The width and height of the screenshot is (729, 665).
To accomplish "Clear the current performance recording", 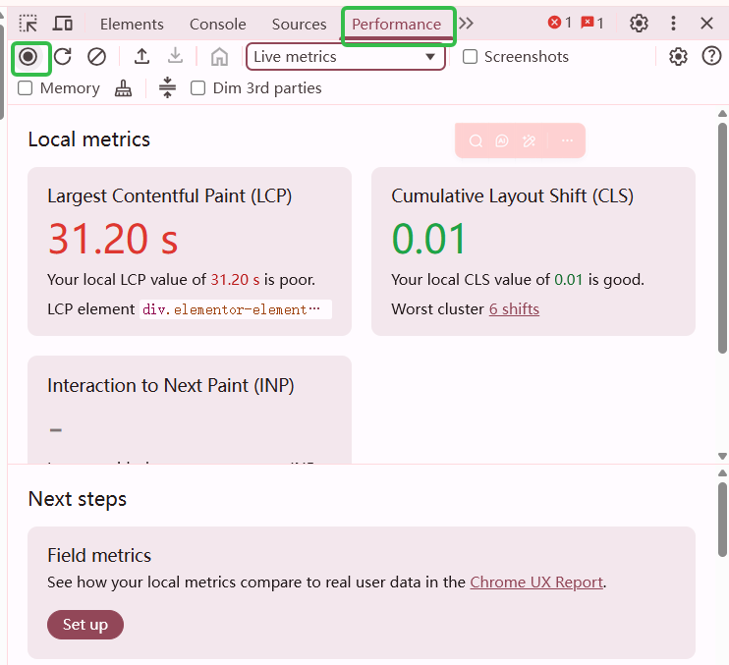I will 96,57.
